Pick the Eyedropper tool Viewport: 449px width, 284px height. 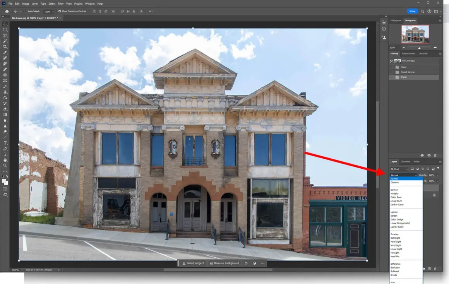(5, 52)
